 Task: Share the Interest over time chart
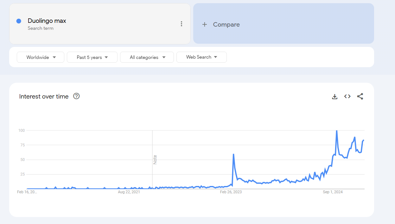click(x=360, y=96)
